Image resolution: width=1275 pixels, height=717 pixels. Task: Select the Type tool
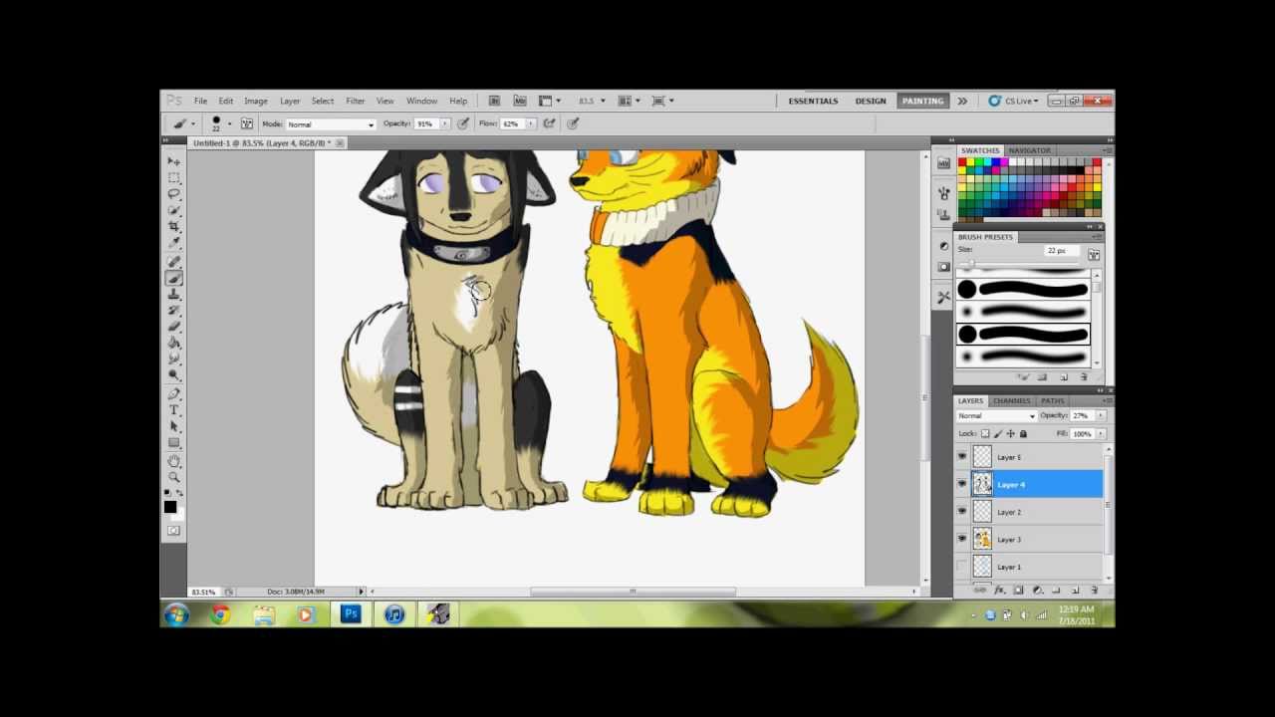pyautogui.click(x=173, y=410)
